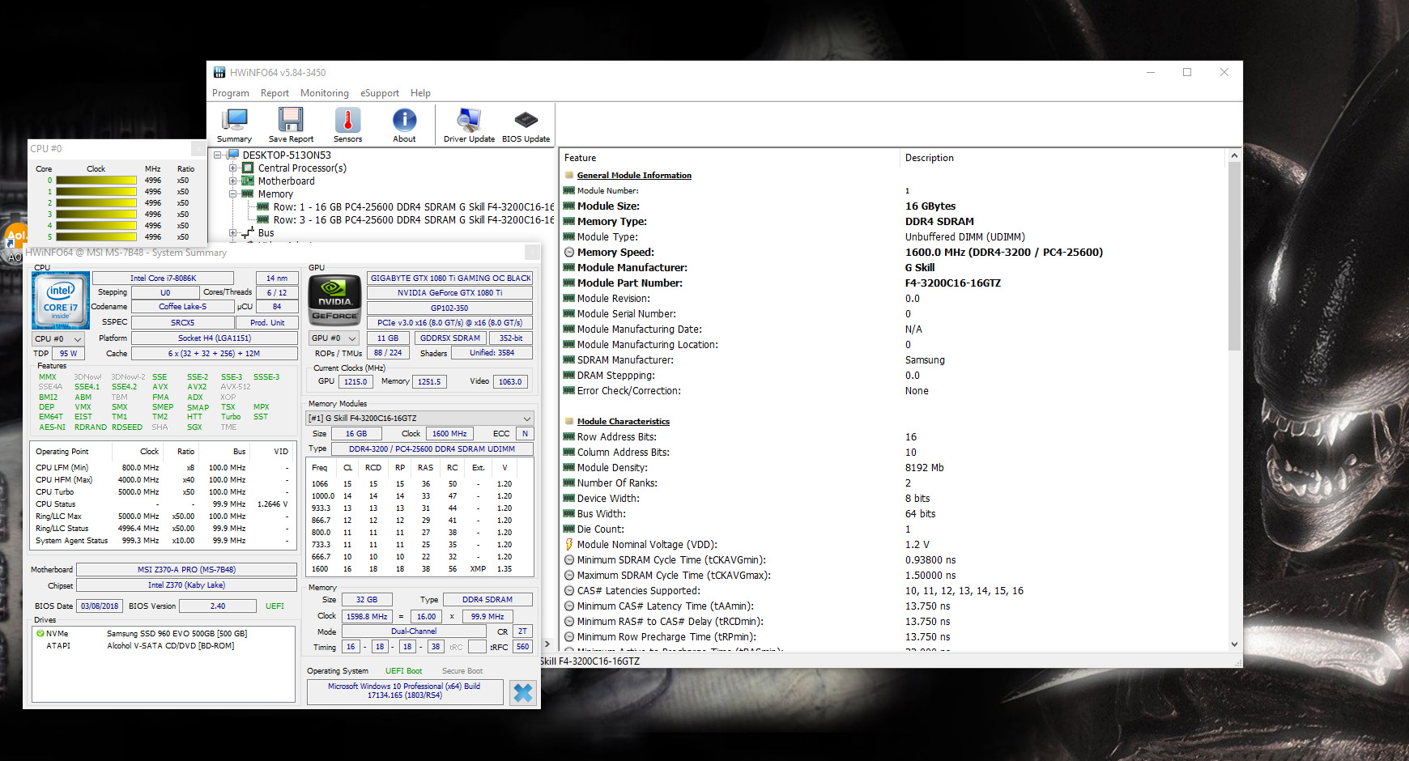Click the Motherboard tree icon
Viewport: 1409px width, 761px height.
249,181
